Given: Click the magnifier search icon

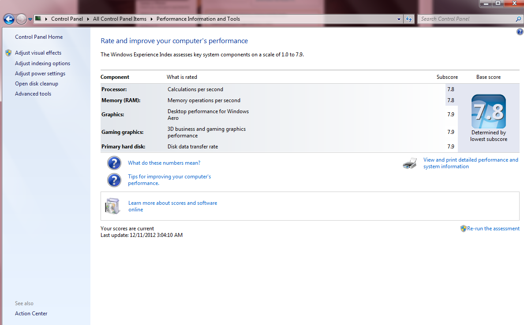Looking at the screenshot, I should (518, 19).
